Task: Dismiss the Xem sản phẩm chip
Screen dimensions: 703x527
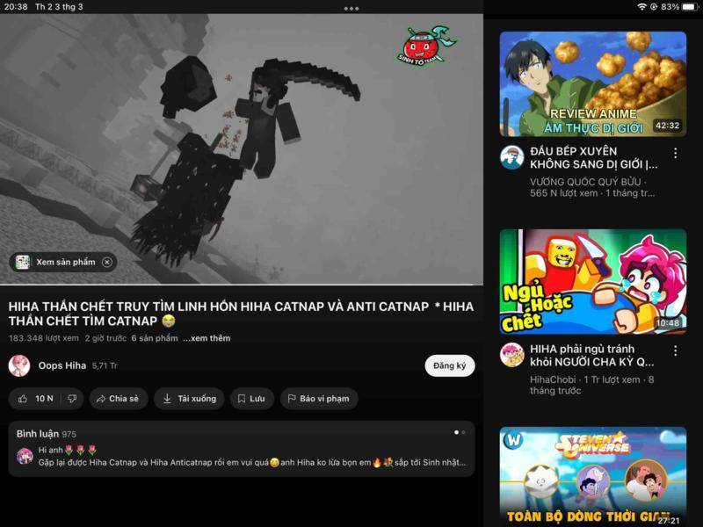Action: click(x=107, y=262)
